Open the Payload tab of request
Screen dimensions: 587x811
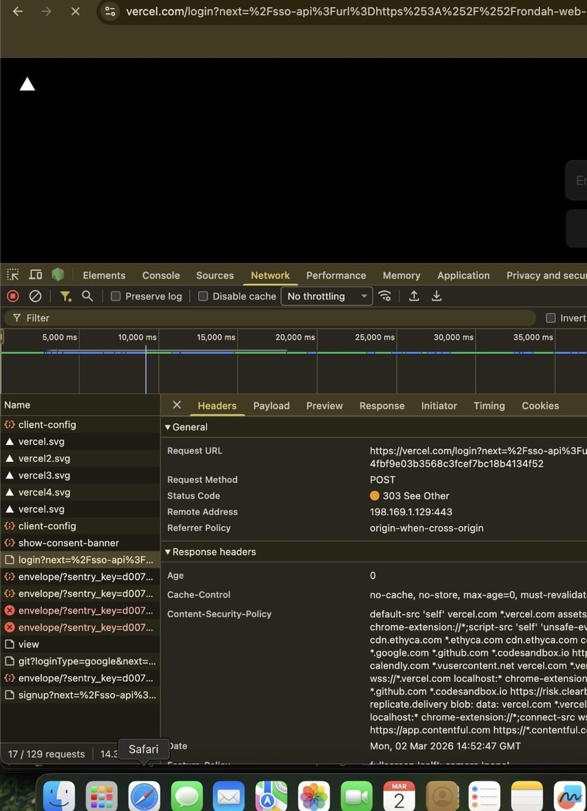(271, 406)
